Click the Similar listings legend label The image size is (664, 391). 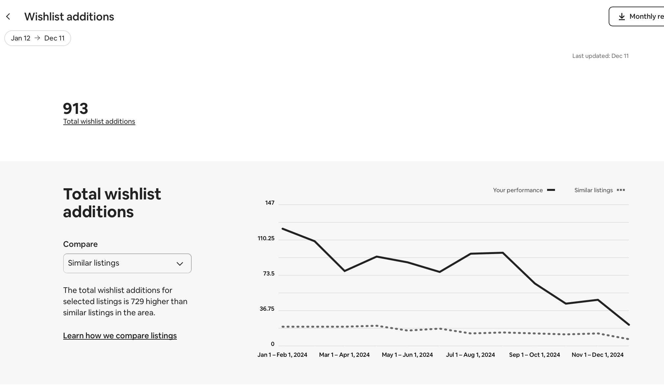point(593,190)
